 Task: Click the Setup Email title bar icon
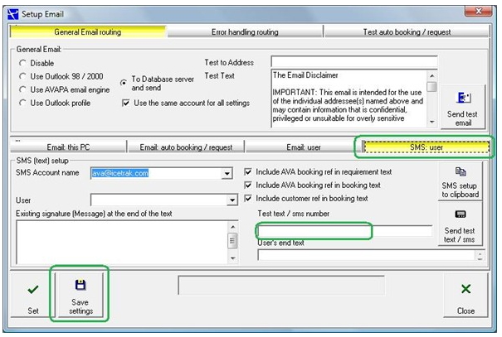(13, 13)
